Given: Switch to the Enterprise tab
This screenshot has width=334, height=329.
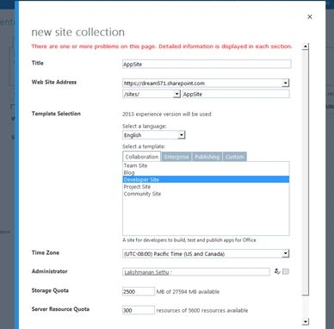Looking at the screenshot, I should 176,157.
